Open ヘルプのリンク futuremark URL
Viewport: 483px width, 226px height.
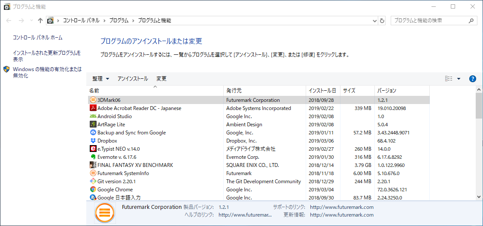245,215
